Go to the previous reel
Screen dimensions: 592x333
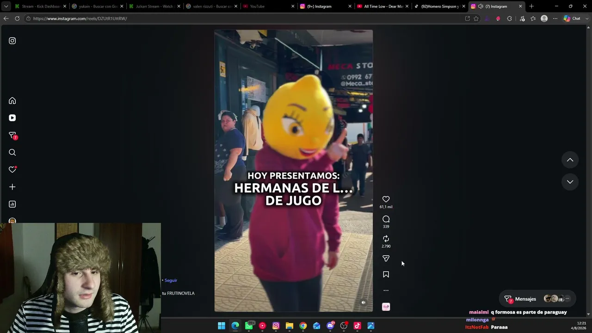570,160
